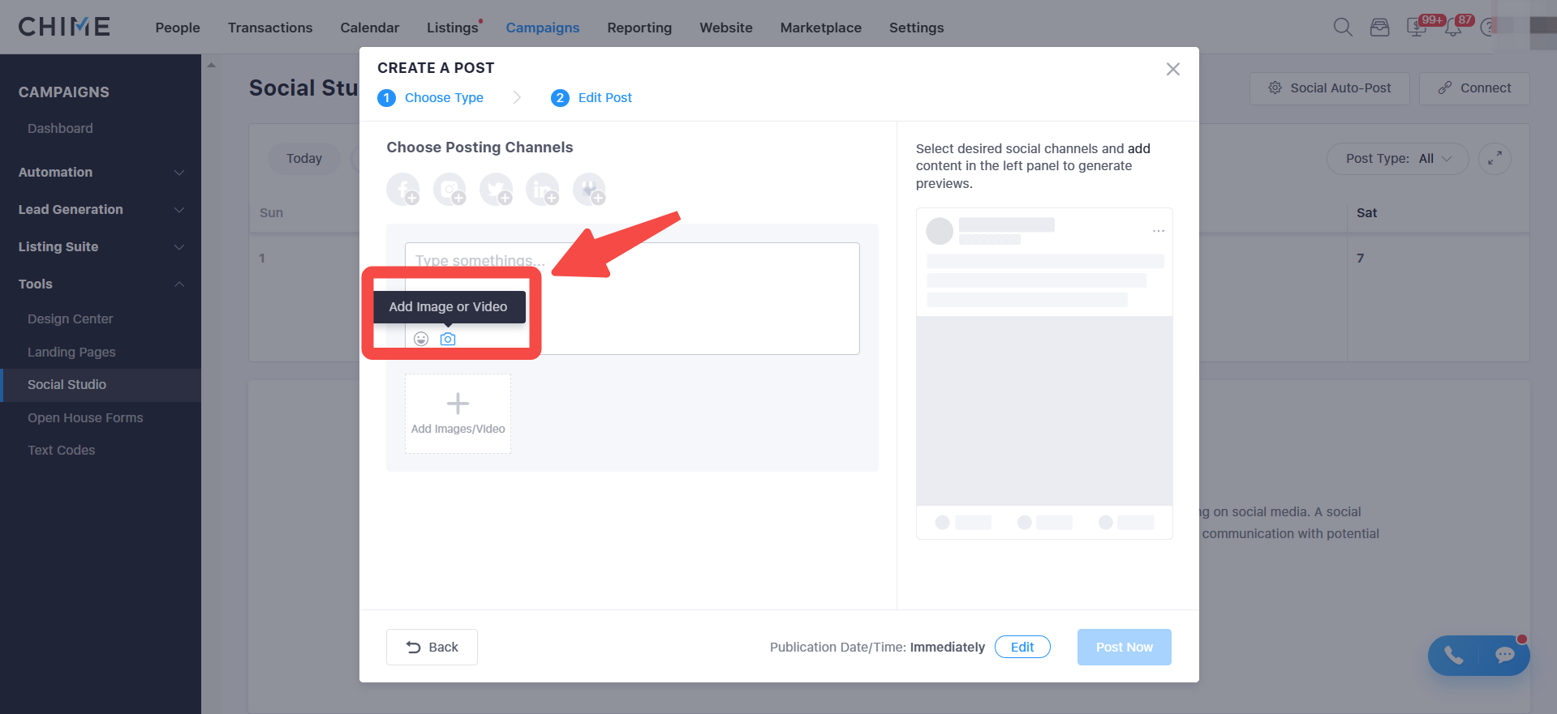
Task: Click the phone icon in chat widget
Action: click(x=1453, y=656)
